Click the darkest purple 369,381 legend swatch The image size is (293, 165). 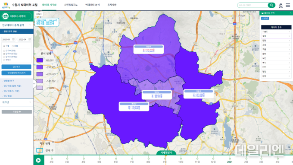40,60
